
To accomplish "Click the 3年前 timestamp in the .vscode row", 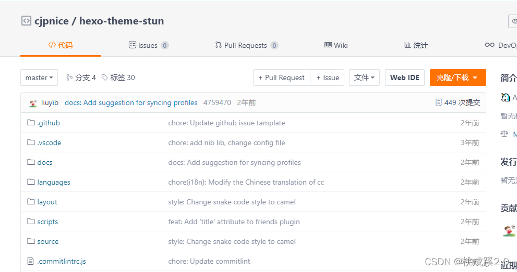I will point(470,143).
